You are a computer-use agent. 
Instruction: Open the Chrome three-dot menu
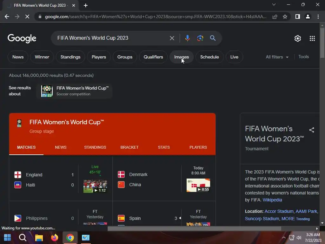[x=318, y=17]
